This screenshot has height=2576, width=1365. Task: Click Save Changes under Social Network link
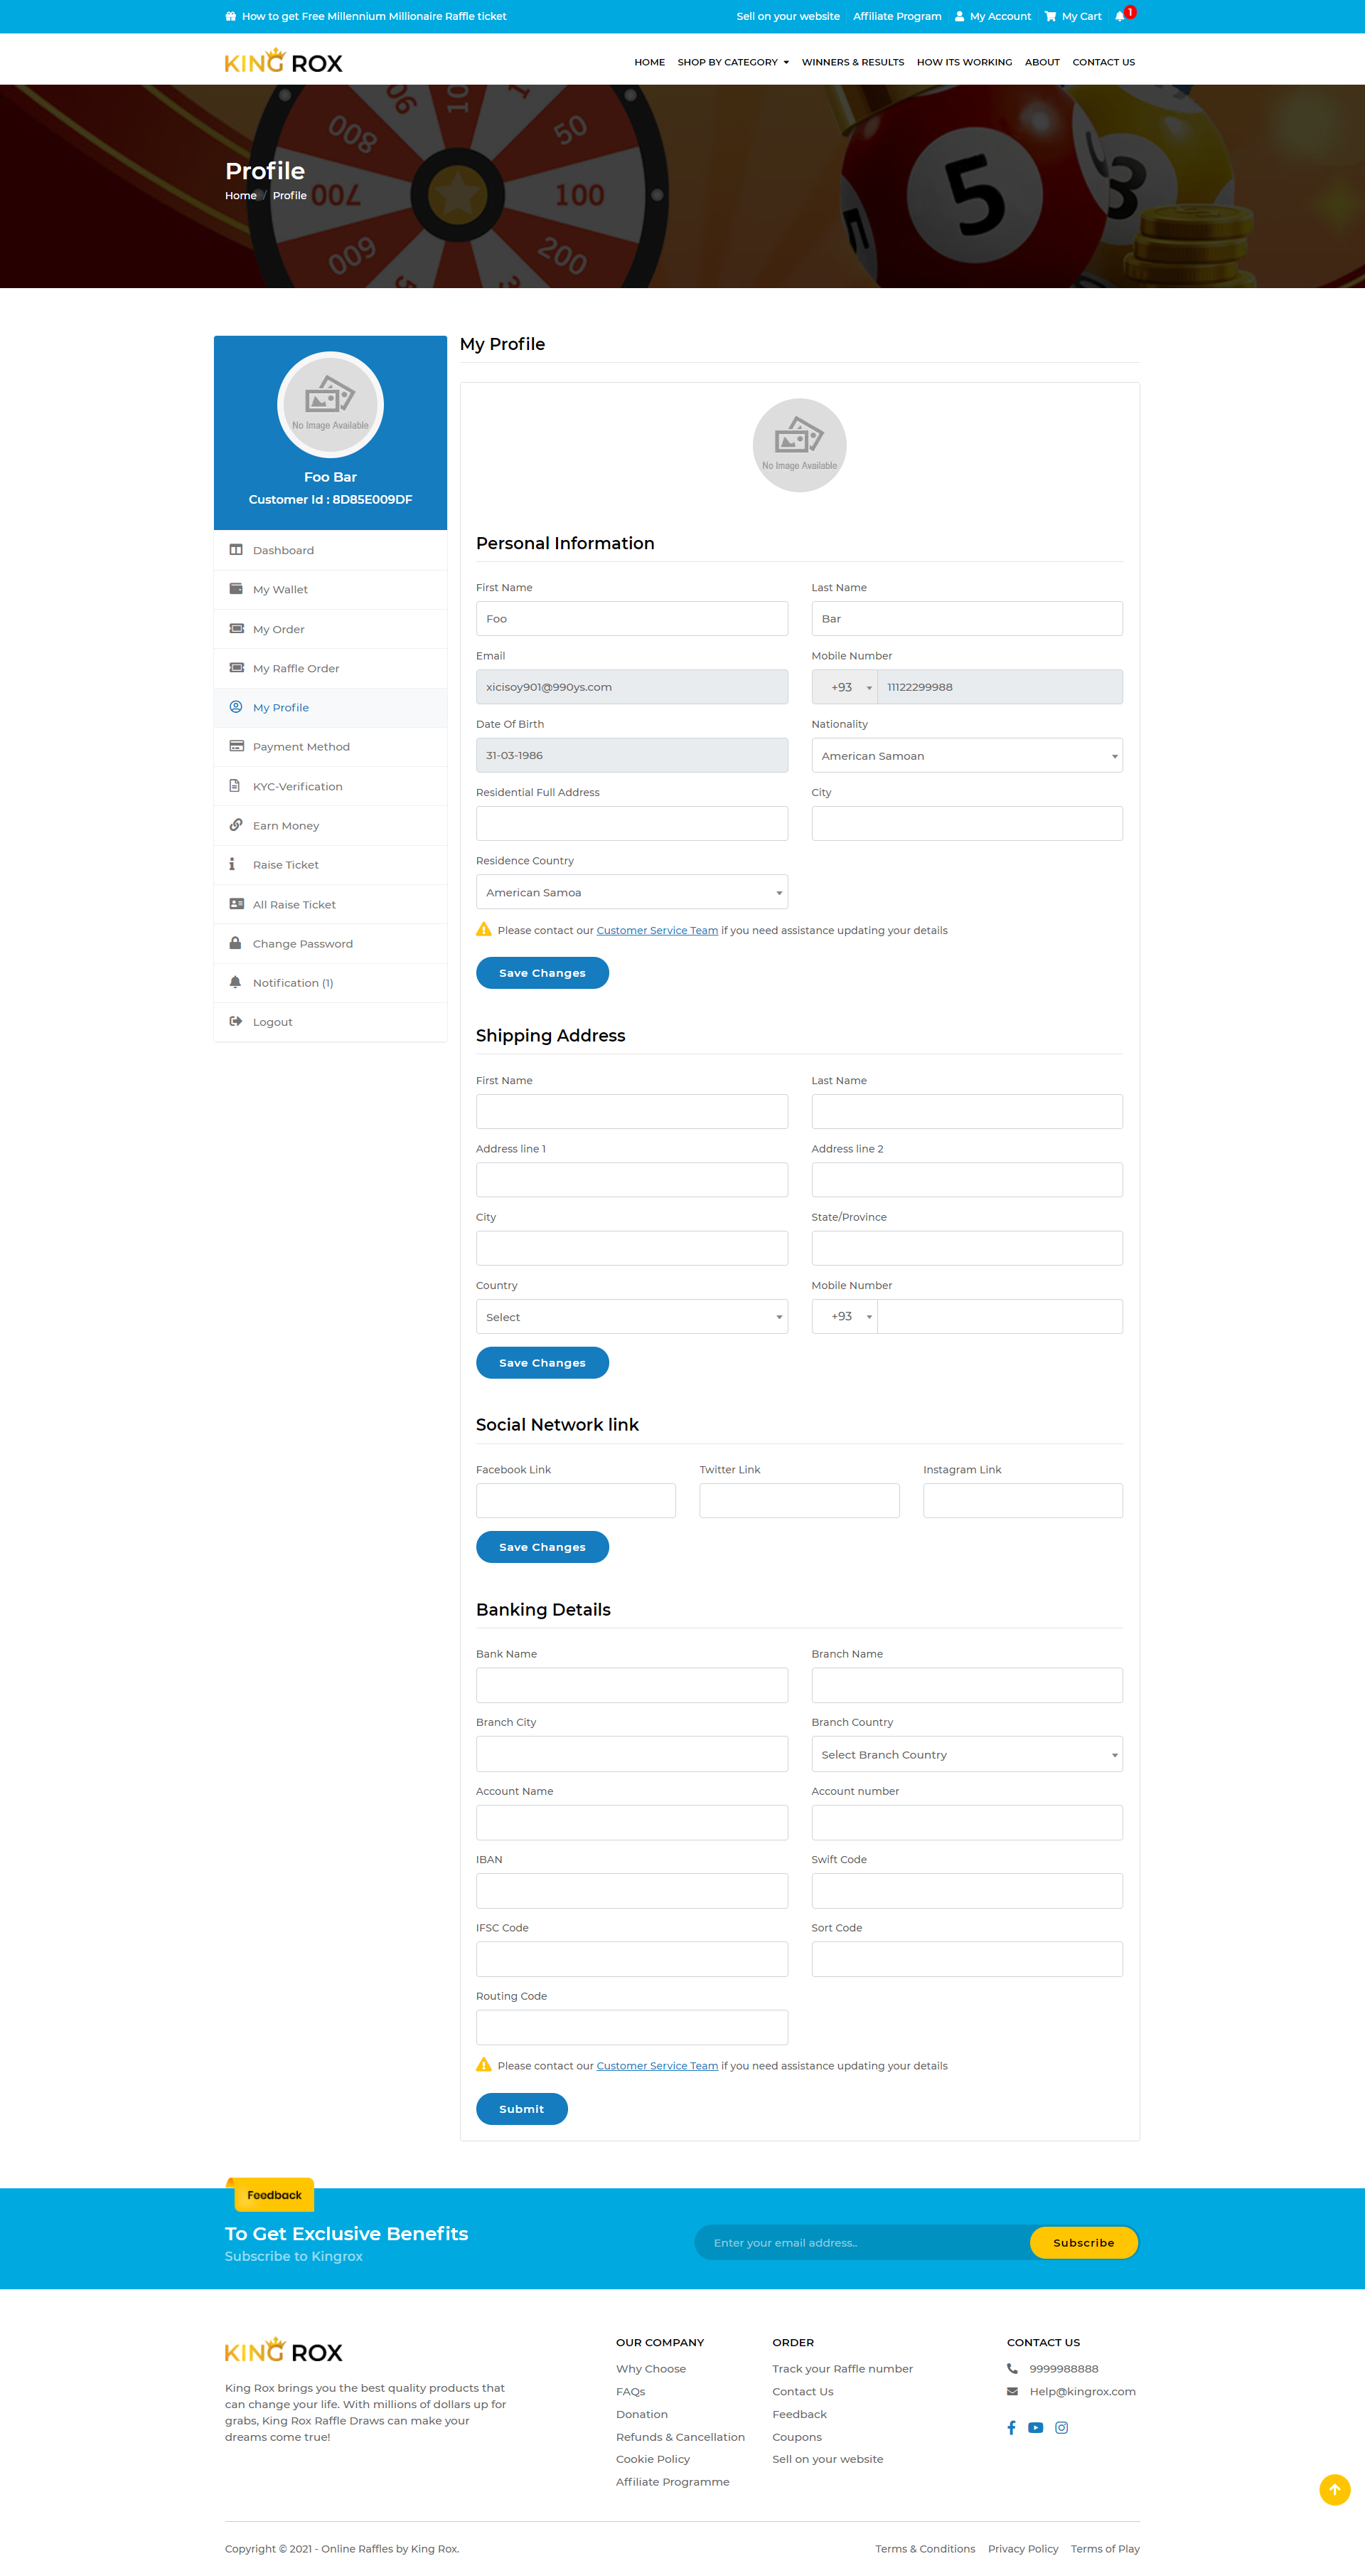542,1547
